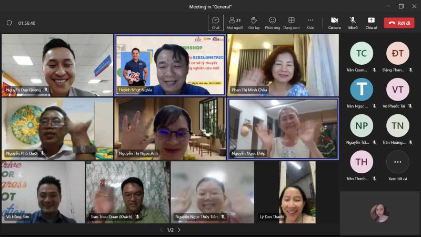The height and width of the screenshot is (237, 421).
Task: Select the TC participant avatar
Action: click(362, 53)
